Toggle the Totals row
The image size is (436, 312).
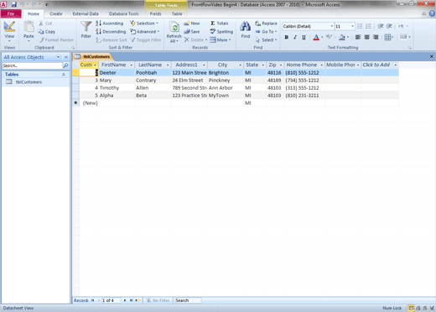[220, 23]
